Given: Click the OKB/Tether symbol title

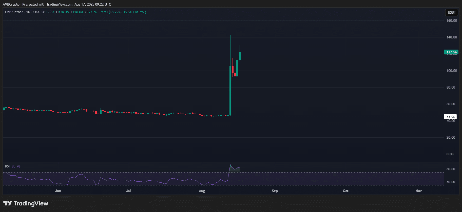Looking at the screenshot, I should (14, 12).
